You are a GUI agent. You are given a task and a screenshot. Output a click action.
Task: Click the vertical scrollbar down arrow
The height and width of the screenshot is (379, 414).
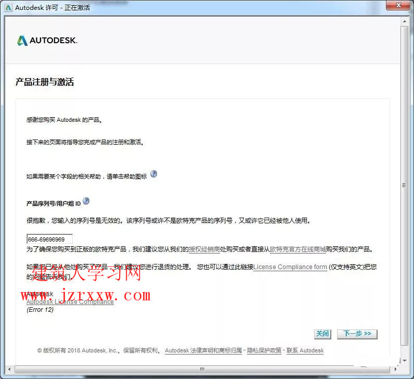[x=405, y=360]
